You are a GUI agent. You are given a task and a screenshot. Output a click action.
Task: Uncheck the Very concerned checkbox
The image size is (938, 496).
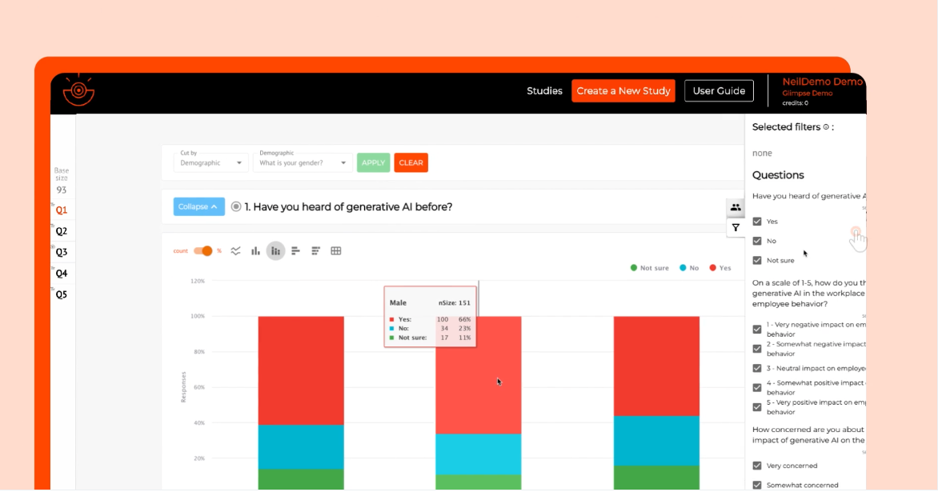[757, 466]
